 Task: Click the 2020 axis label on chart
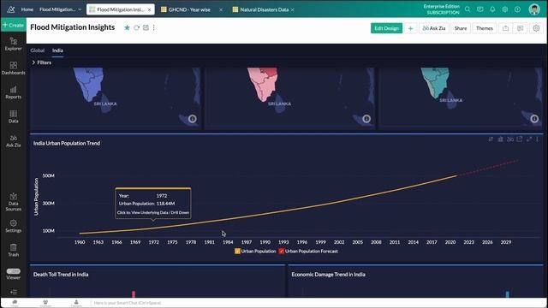450,242
